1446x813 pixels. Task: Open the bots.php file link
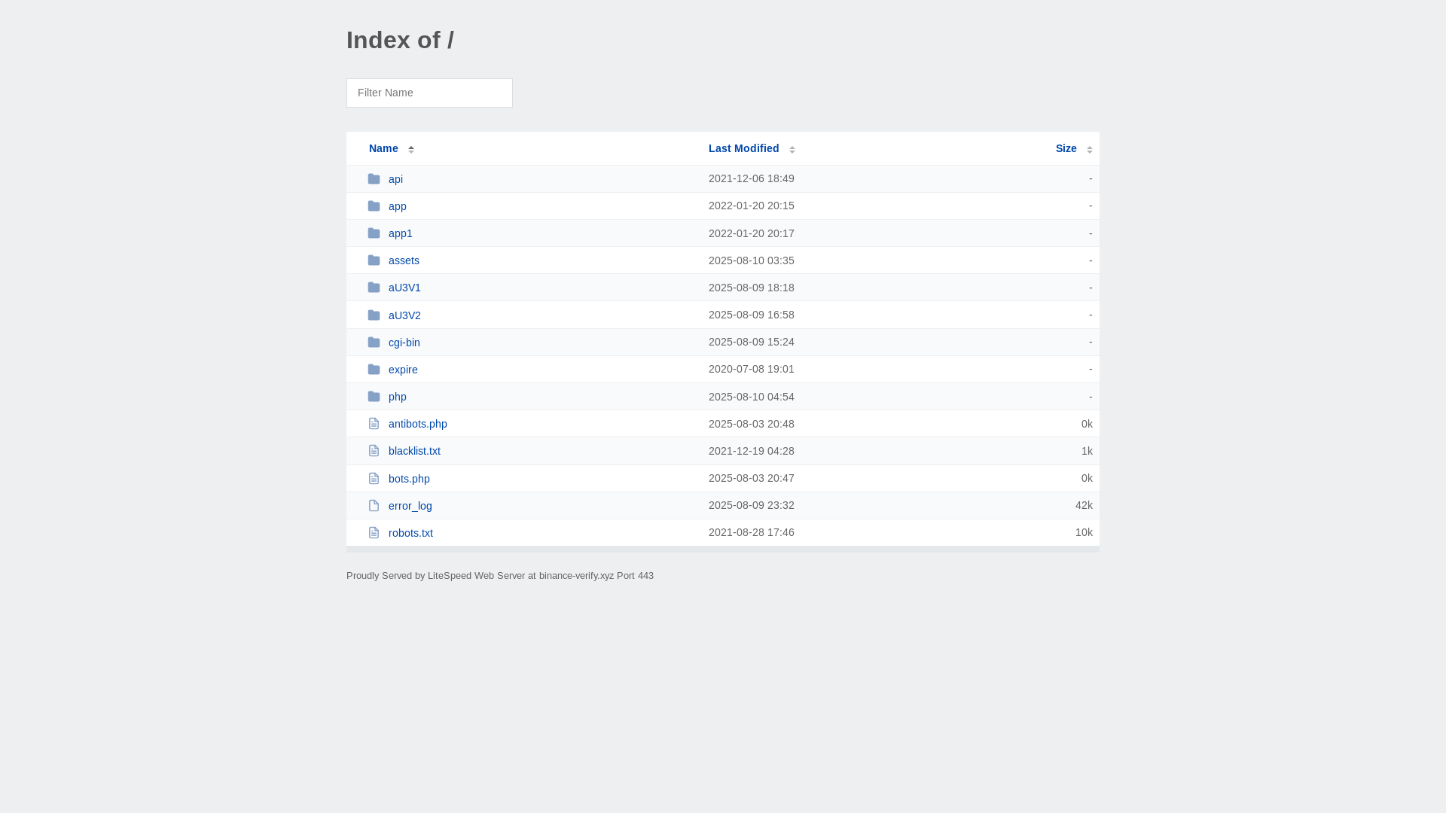[409, 479]
